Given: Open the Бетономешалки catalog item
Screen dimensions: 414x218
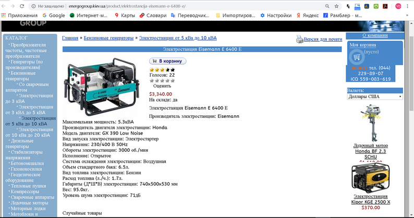Looking at the screenshot, I should tap(27, 164).
